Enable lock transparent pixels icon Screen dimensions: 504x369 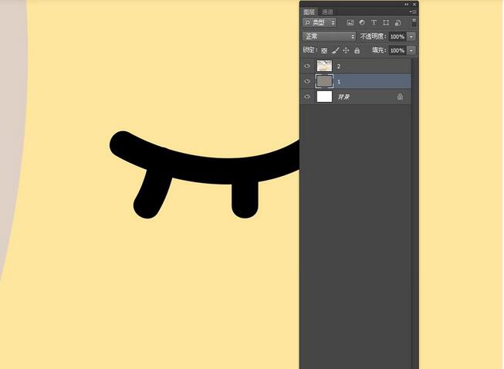324,50
